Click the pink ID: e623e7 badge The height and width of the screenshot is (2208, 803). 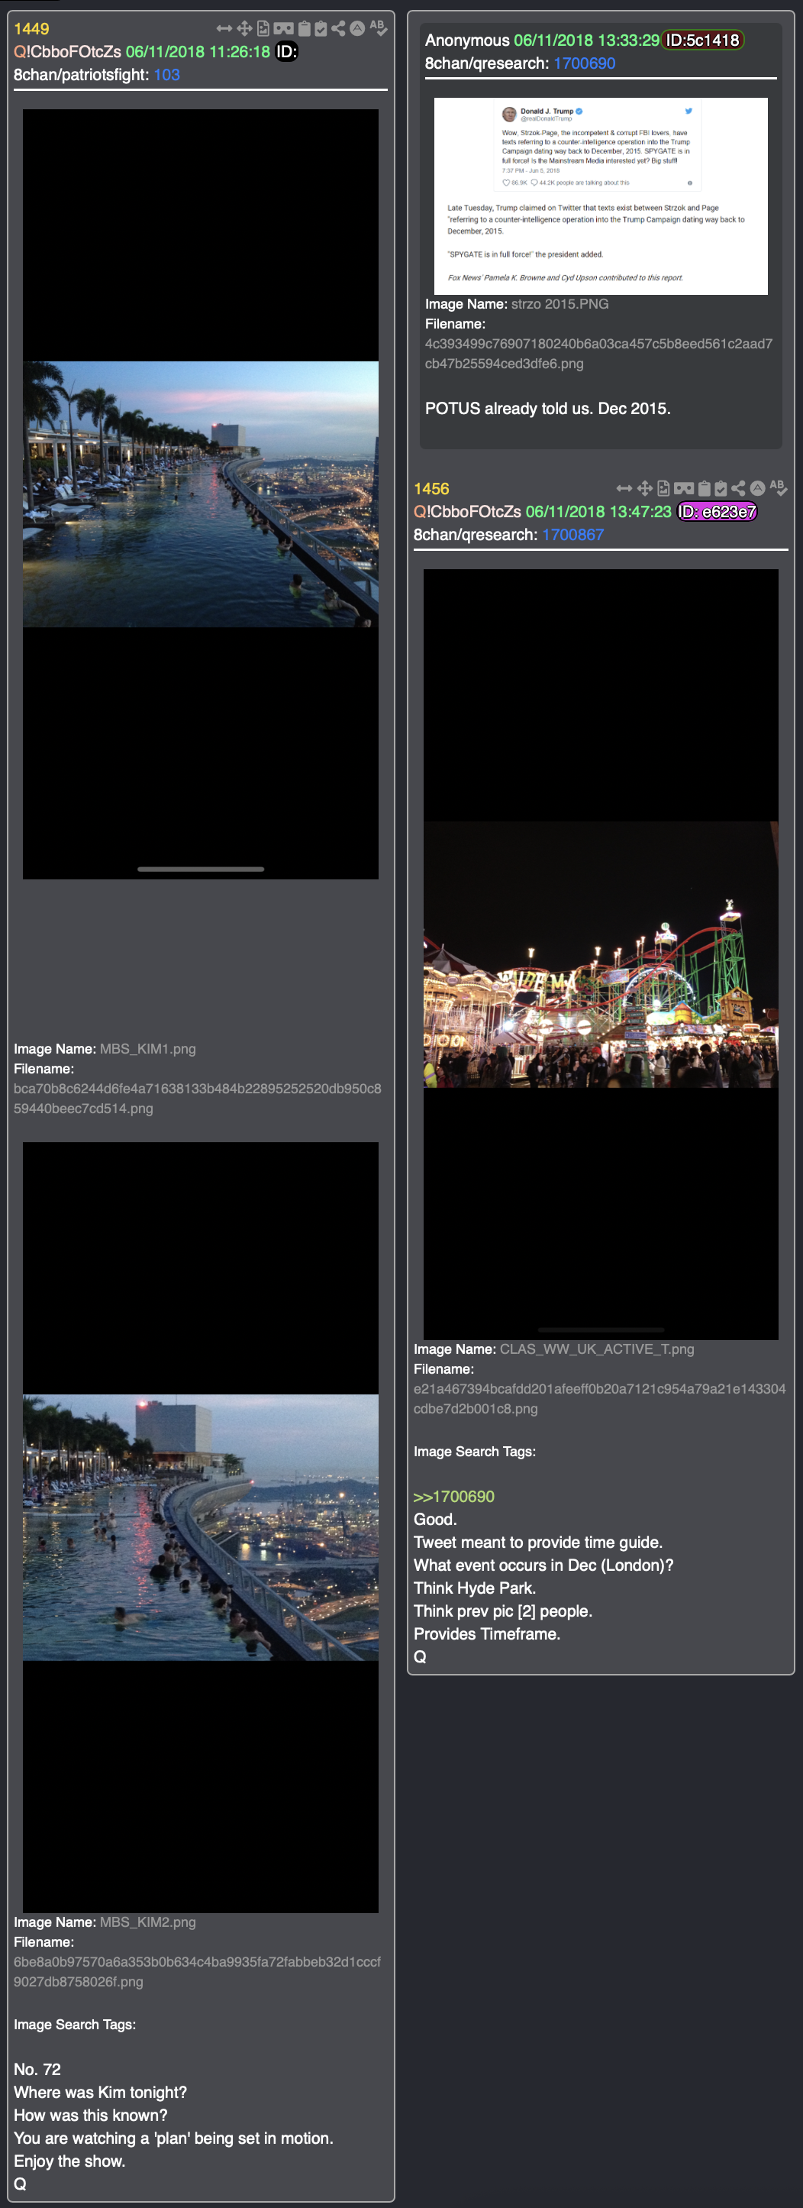(x=718, y=512)
